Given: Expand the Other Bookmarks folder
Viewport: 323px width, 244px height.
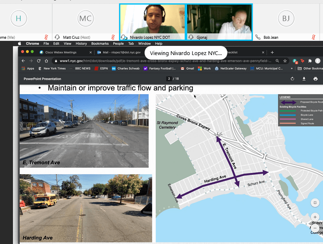Looking at the screenshot, I should 309,68.
